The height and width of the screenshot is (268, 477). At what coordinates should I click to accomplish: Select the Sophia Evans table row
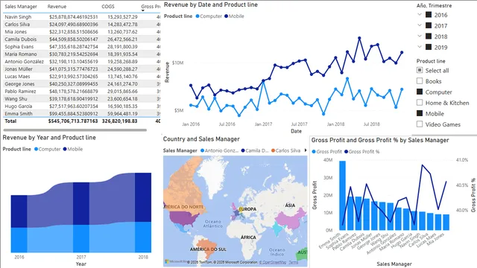(81, 46)
